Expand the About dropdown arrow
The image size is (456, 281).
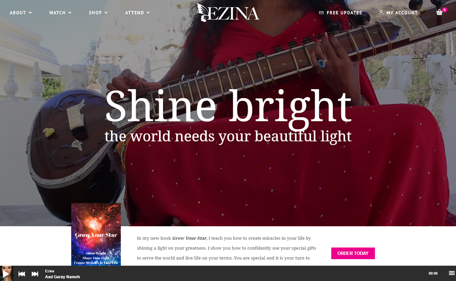tap(30, 13)
